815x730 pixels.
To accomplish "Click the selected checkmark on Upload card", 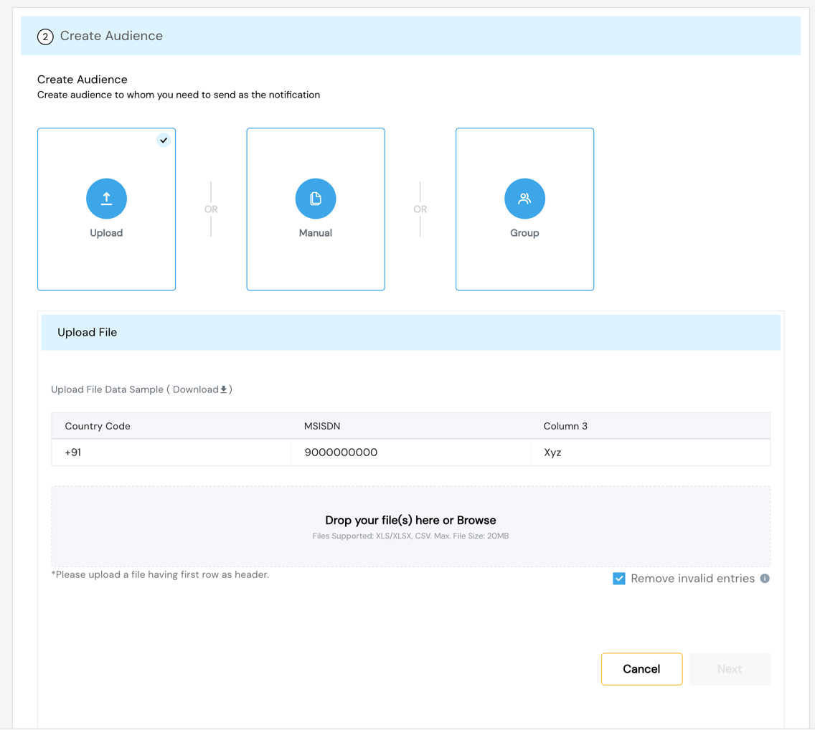I will click(164, 140).
